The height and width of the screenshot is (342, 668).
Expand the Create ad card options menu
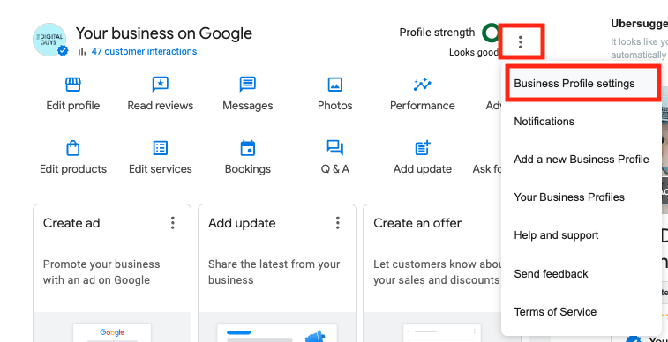tap(173, 223)
